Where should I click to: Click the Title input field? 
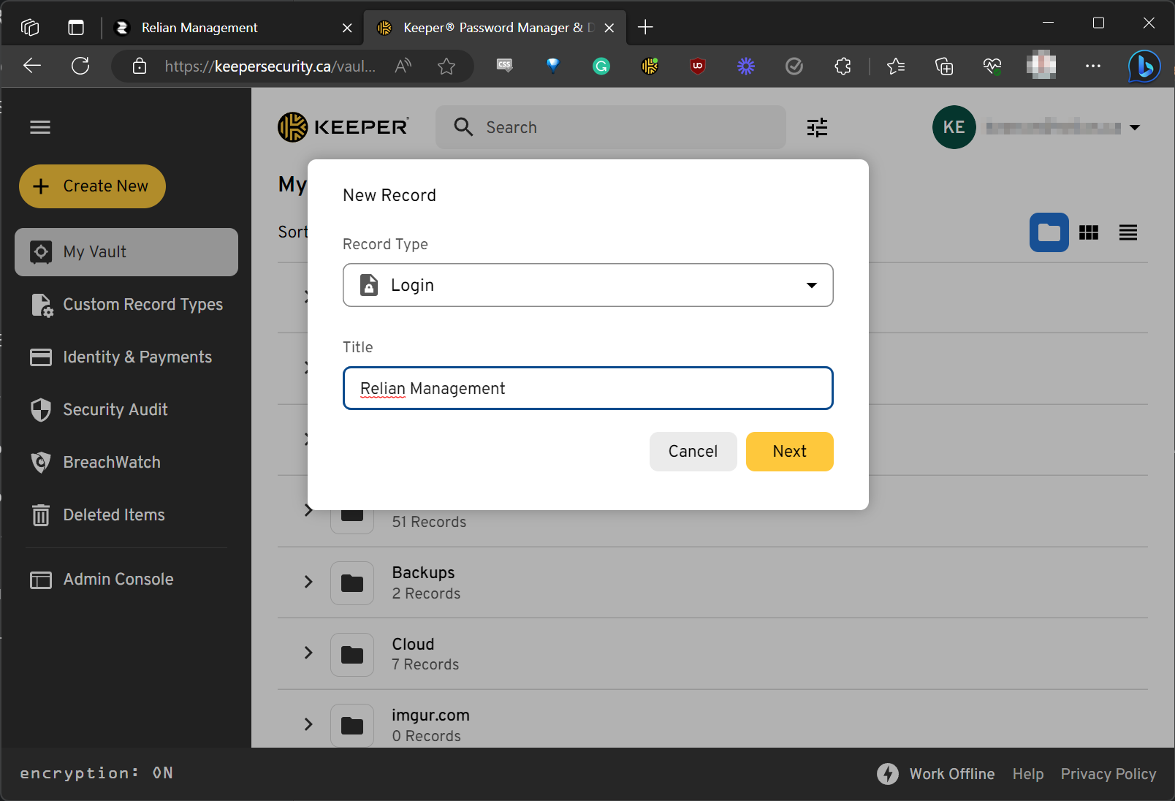[588, 388]
